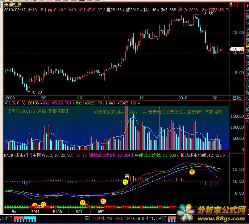Switch to the MA indicator tab
Viewport: 249px width, 224px height.
14,212
